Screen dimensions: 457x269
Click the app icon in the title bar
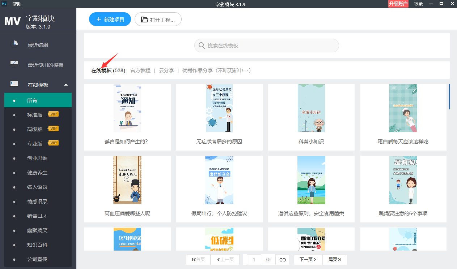(4, 4)
